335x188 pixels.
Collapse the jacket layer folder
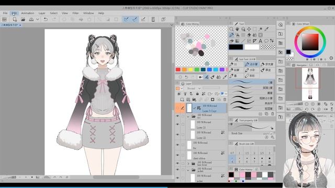pos(188,170)
